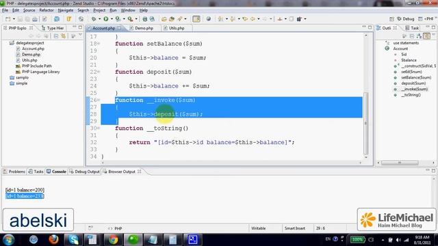Viewport: 438px width, 246px height.
Task: Open the Windows Start menu
Action: [8, 240]
